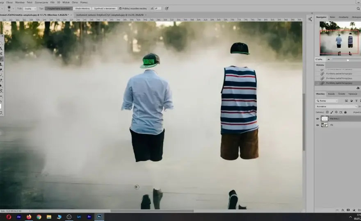
Task: Show hidden tray icons chevron
Action: [350, 217]
